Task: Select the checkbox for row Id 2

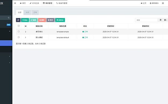Action: (19, 32)
